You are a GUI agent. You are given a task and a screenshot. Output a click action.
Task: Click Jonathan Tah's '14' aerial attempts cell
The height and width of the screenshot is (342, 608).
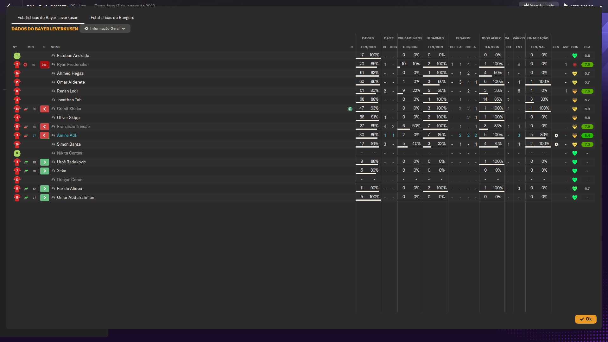(485, 99)
